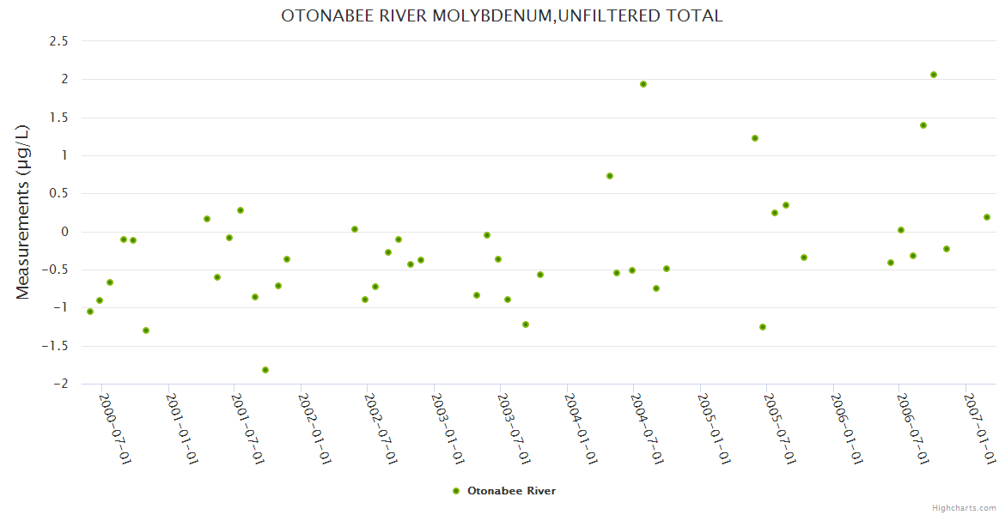Select the 2005 data point near 1.2
The height and width of the screenshot is (515, 1005).
[755, 138]
